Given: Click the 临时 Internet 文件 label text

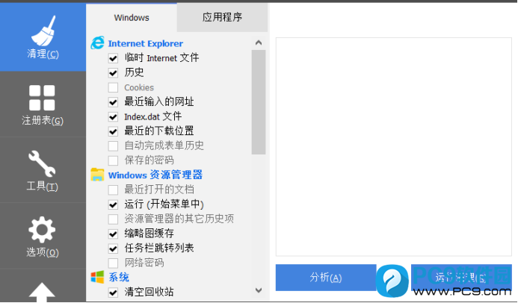Looking at the screenshot, I should (161, 58).
